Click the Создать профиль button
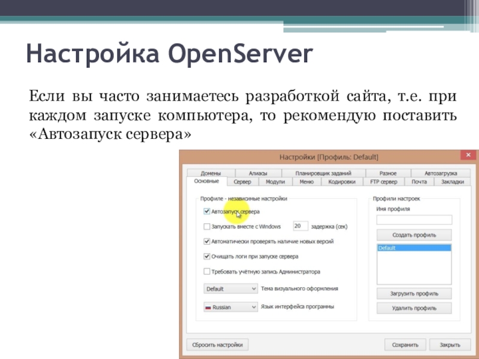 [414, 235]
